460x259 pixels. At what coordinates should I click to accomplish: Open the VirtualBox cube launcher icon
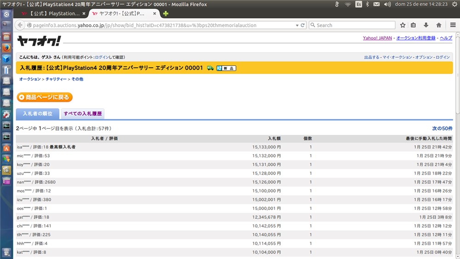pos(6,59)
